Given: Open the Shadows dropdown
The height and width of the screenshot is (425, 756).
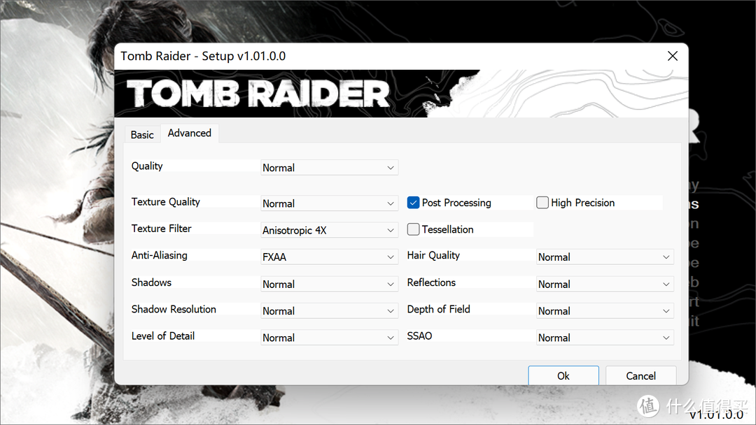Looking at the screenshot, I should (329, 284).
